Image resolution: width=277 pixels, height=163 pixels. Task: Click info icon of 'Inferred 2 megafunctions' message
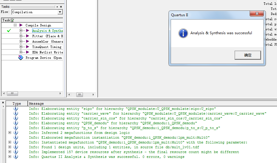pyautogui.click(x=16, y=132)
